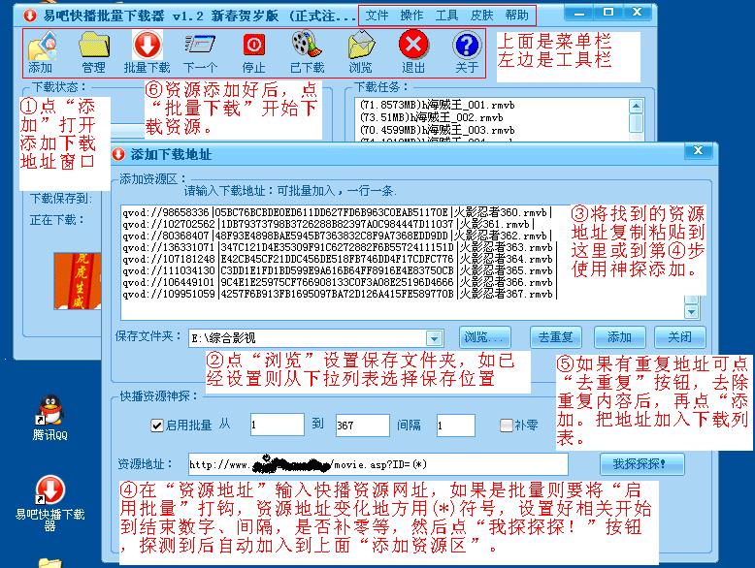Click the 火影忍者360.rmvb address line
The width and height of the screenshot is (755, 568).
[337, 212]
